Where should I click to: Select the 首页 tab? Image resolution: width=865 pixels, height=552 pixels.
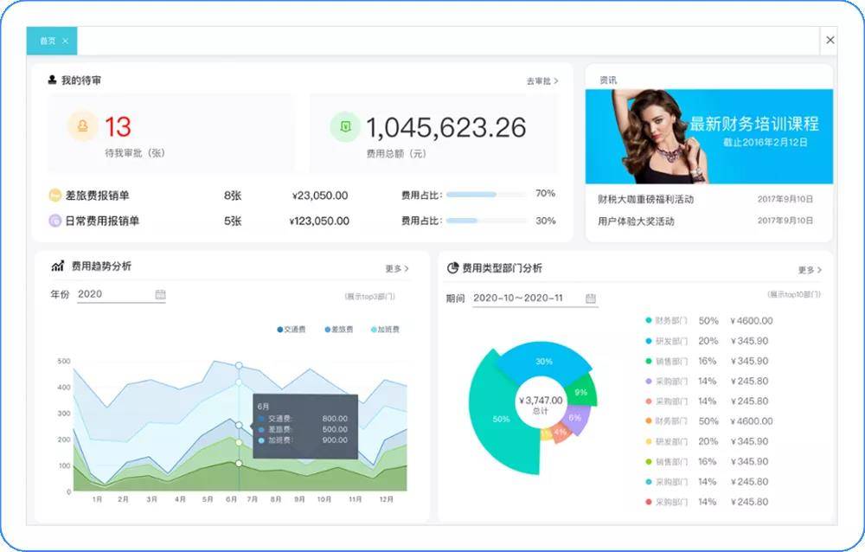coord(48,41)
